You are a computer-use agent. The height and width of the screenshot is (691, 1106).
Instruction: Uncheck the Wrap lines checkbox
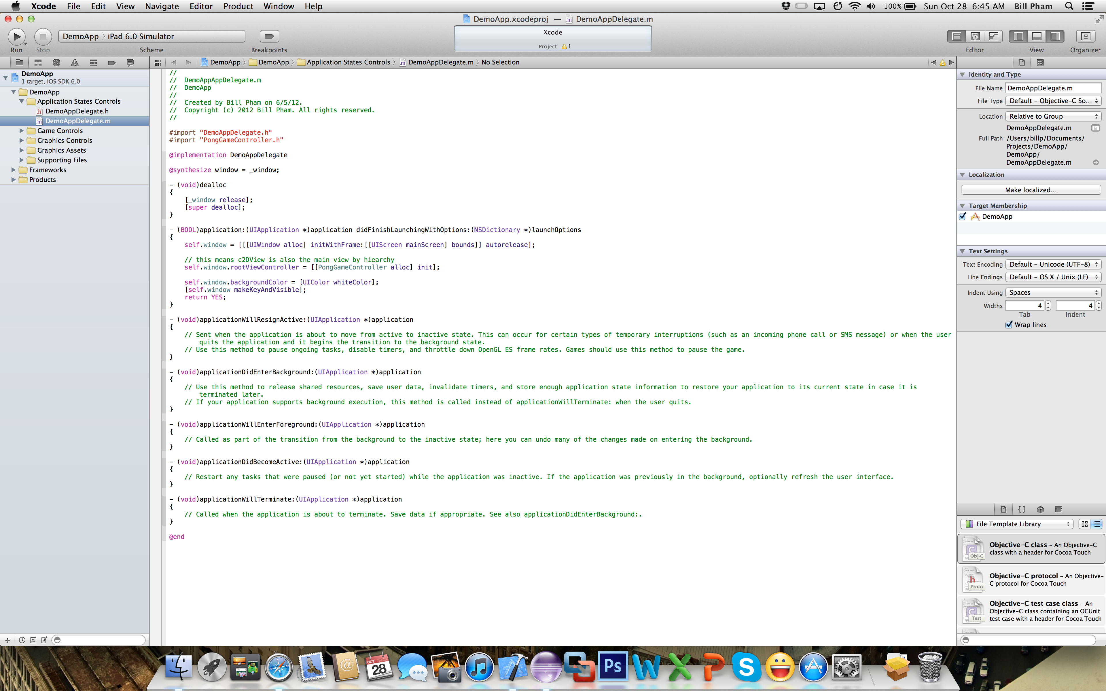(1009, 324)
